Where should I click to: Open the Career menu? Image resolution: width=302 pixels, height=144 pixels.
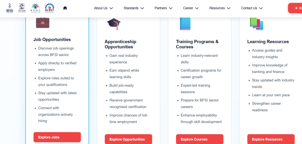tap(191, 8)
